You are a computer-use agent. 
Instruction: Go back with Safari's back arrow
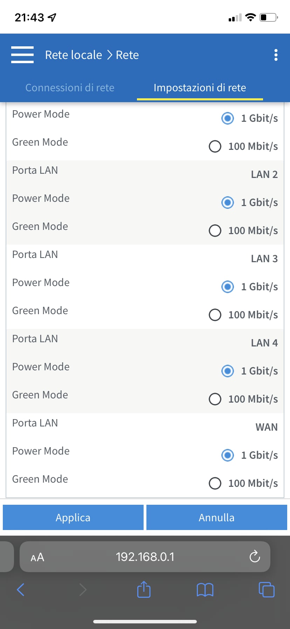tap(21, 589)
